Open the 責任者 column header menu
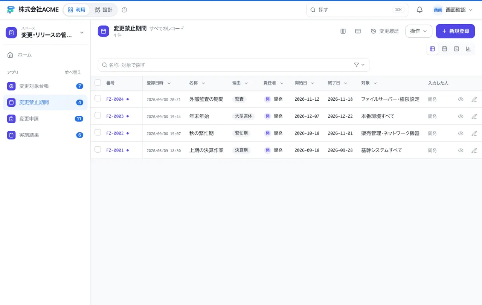The width and height of the screenshot is (482, 305). click(x=273, y=83)
